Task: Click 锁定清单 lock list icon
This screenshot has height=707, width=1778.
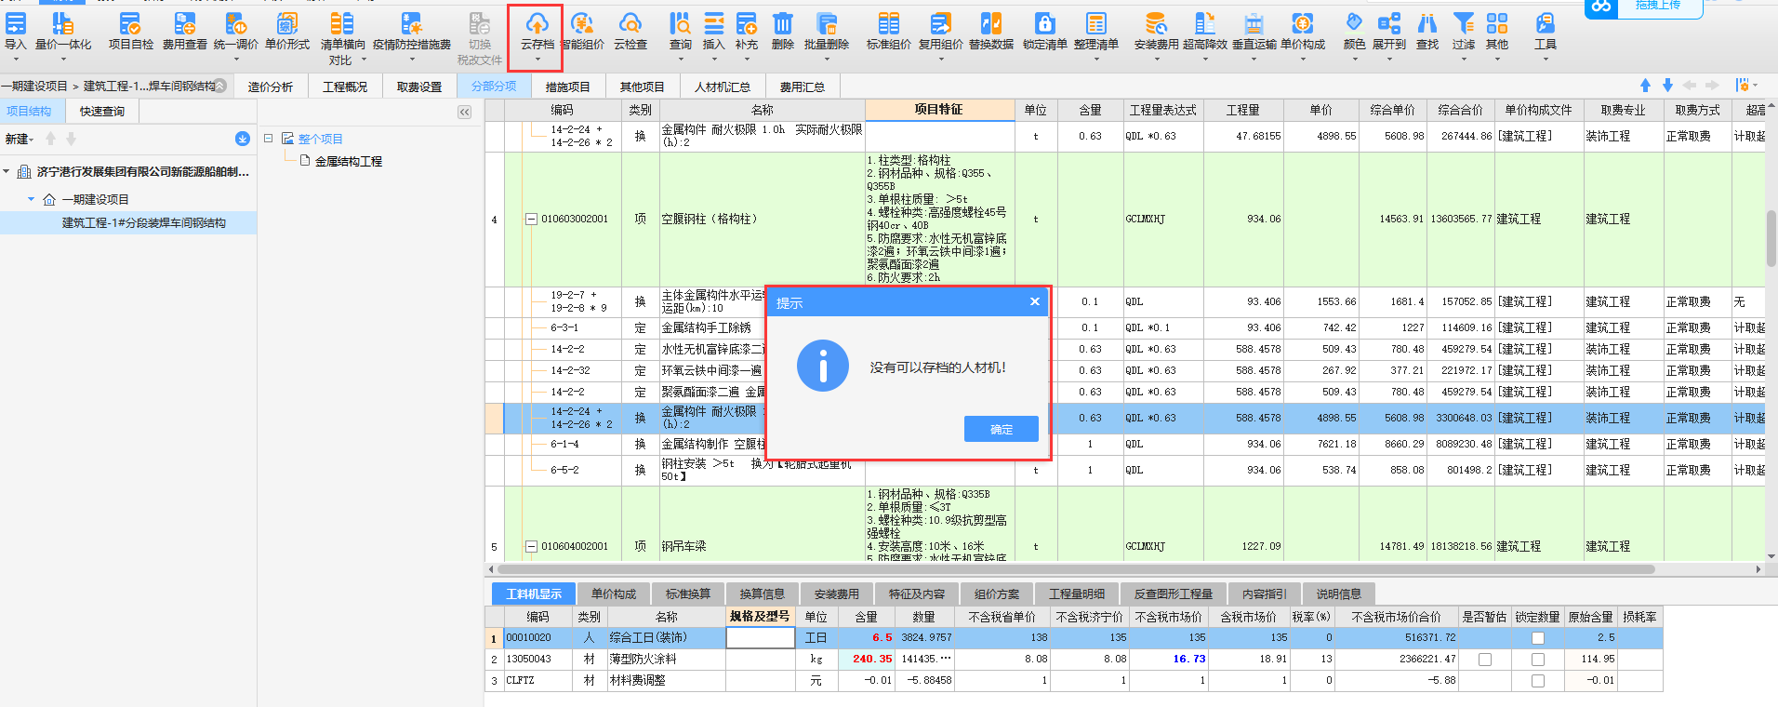Action: [x=1045, y=23]
